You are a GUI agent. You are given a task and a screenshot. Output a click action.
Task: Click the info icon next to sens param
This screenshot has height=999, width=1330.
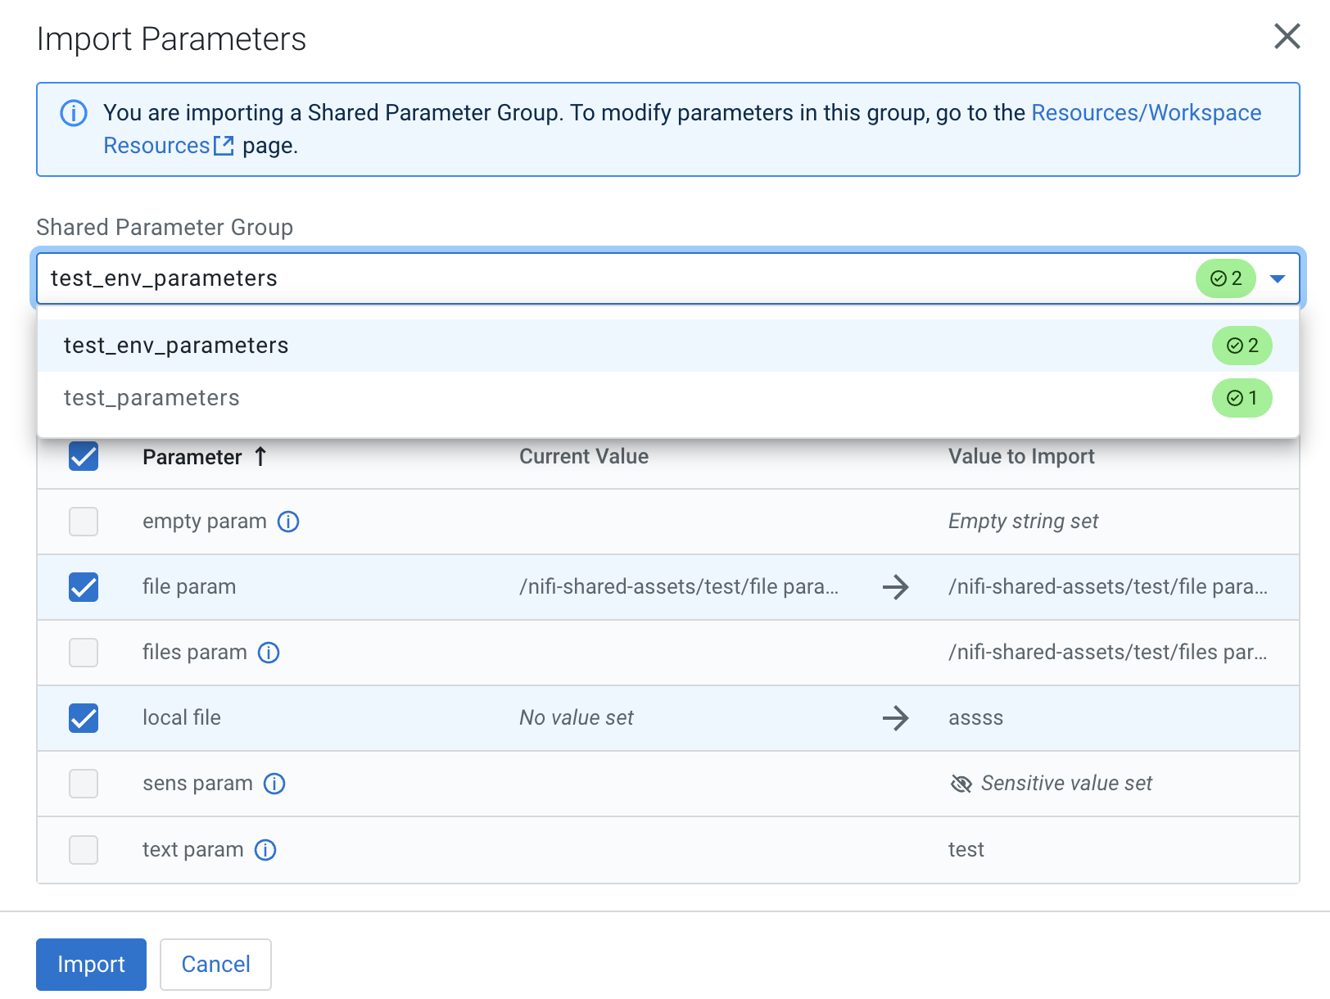tap(274, 784)
